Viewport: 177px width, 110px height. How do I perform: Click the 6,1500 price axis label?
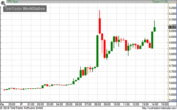click(173, 20)
